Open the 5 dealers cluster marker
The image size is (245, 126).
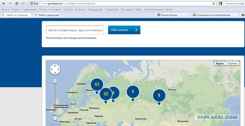133,92
